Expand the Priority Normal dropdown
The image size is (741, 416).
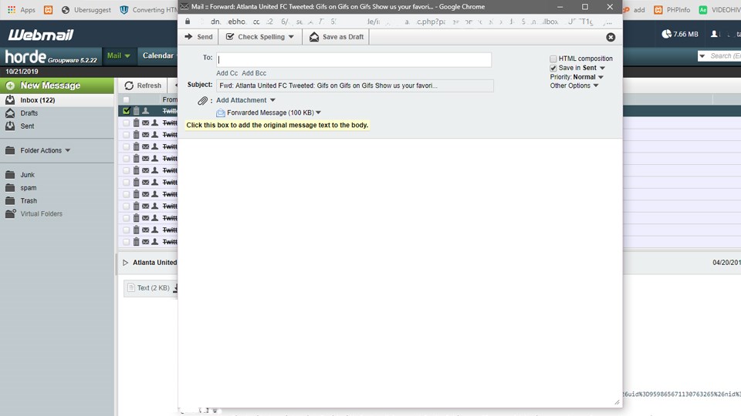601,77
